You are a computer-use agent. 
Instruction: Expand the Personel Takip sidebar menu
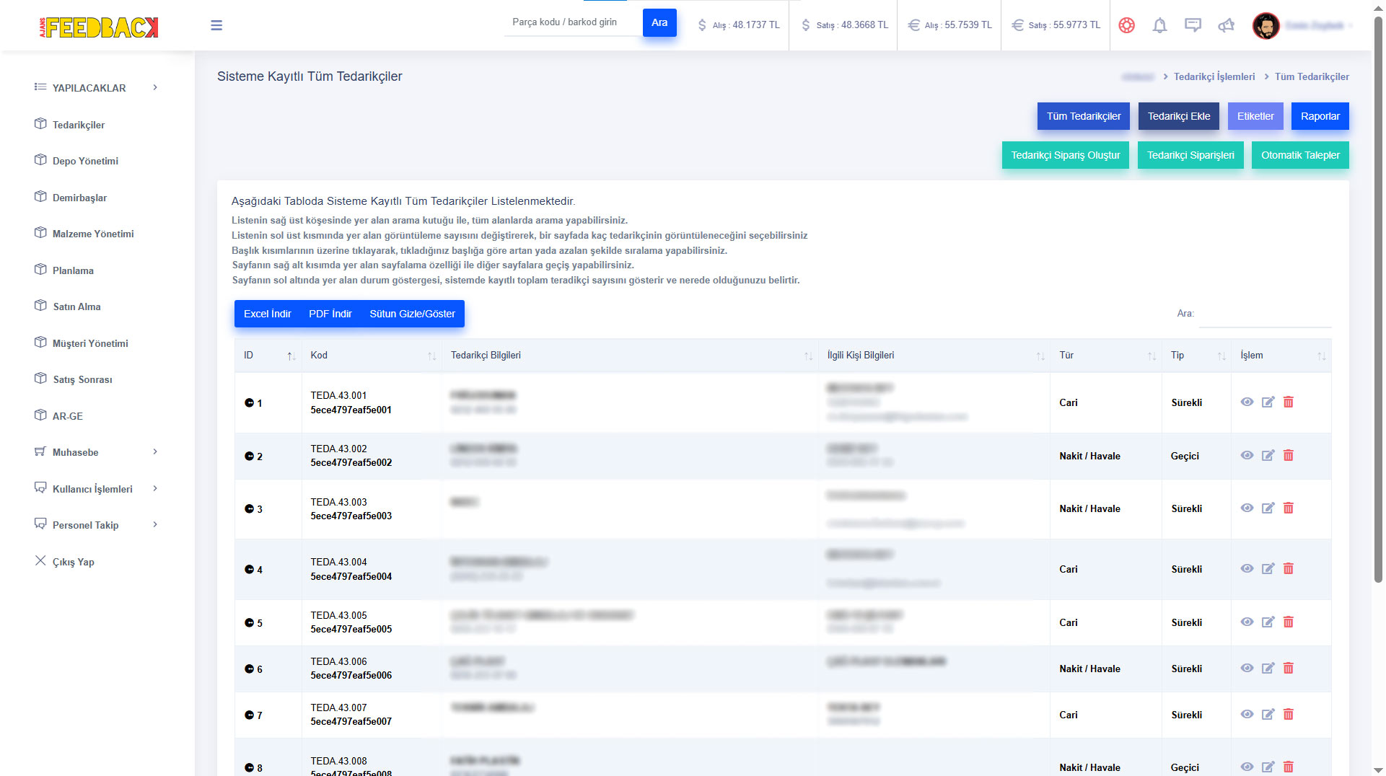click(x=96, y=525)
